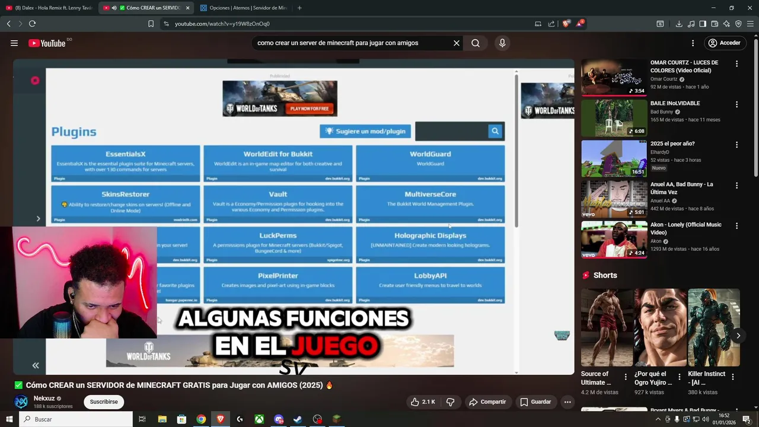
Task: Open the Brave Shields lion icon
Action: 566,24
